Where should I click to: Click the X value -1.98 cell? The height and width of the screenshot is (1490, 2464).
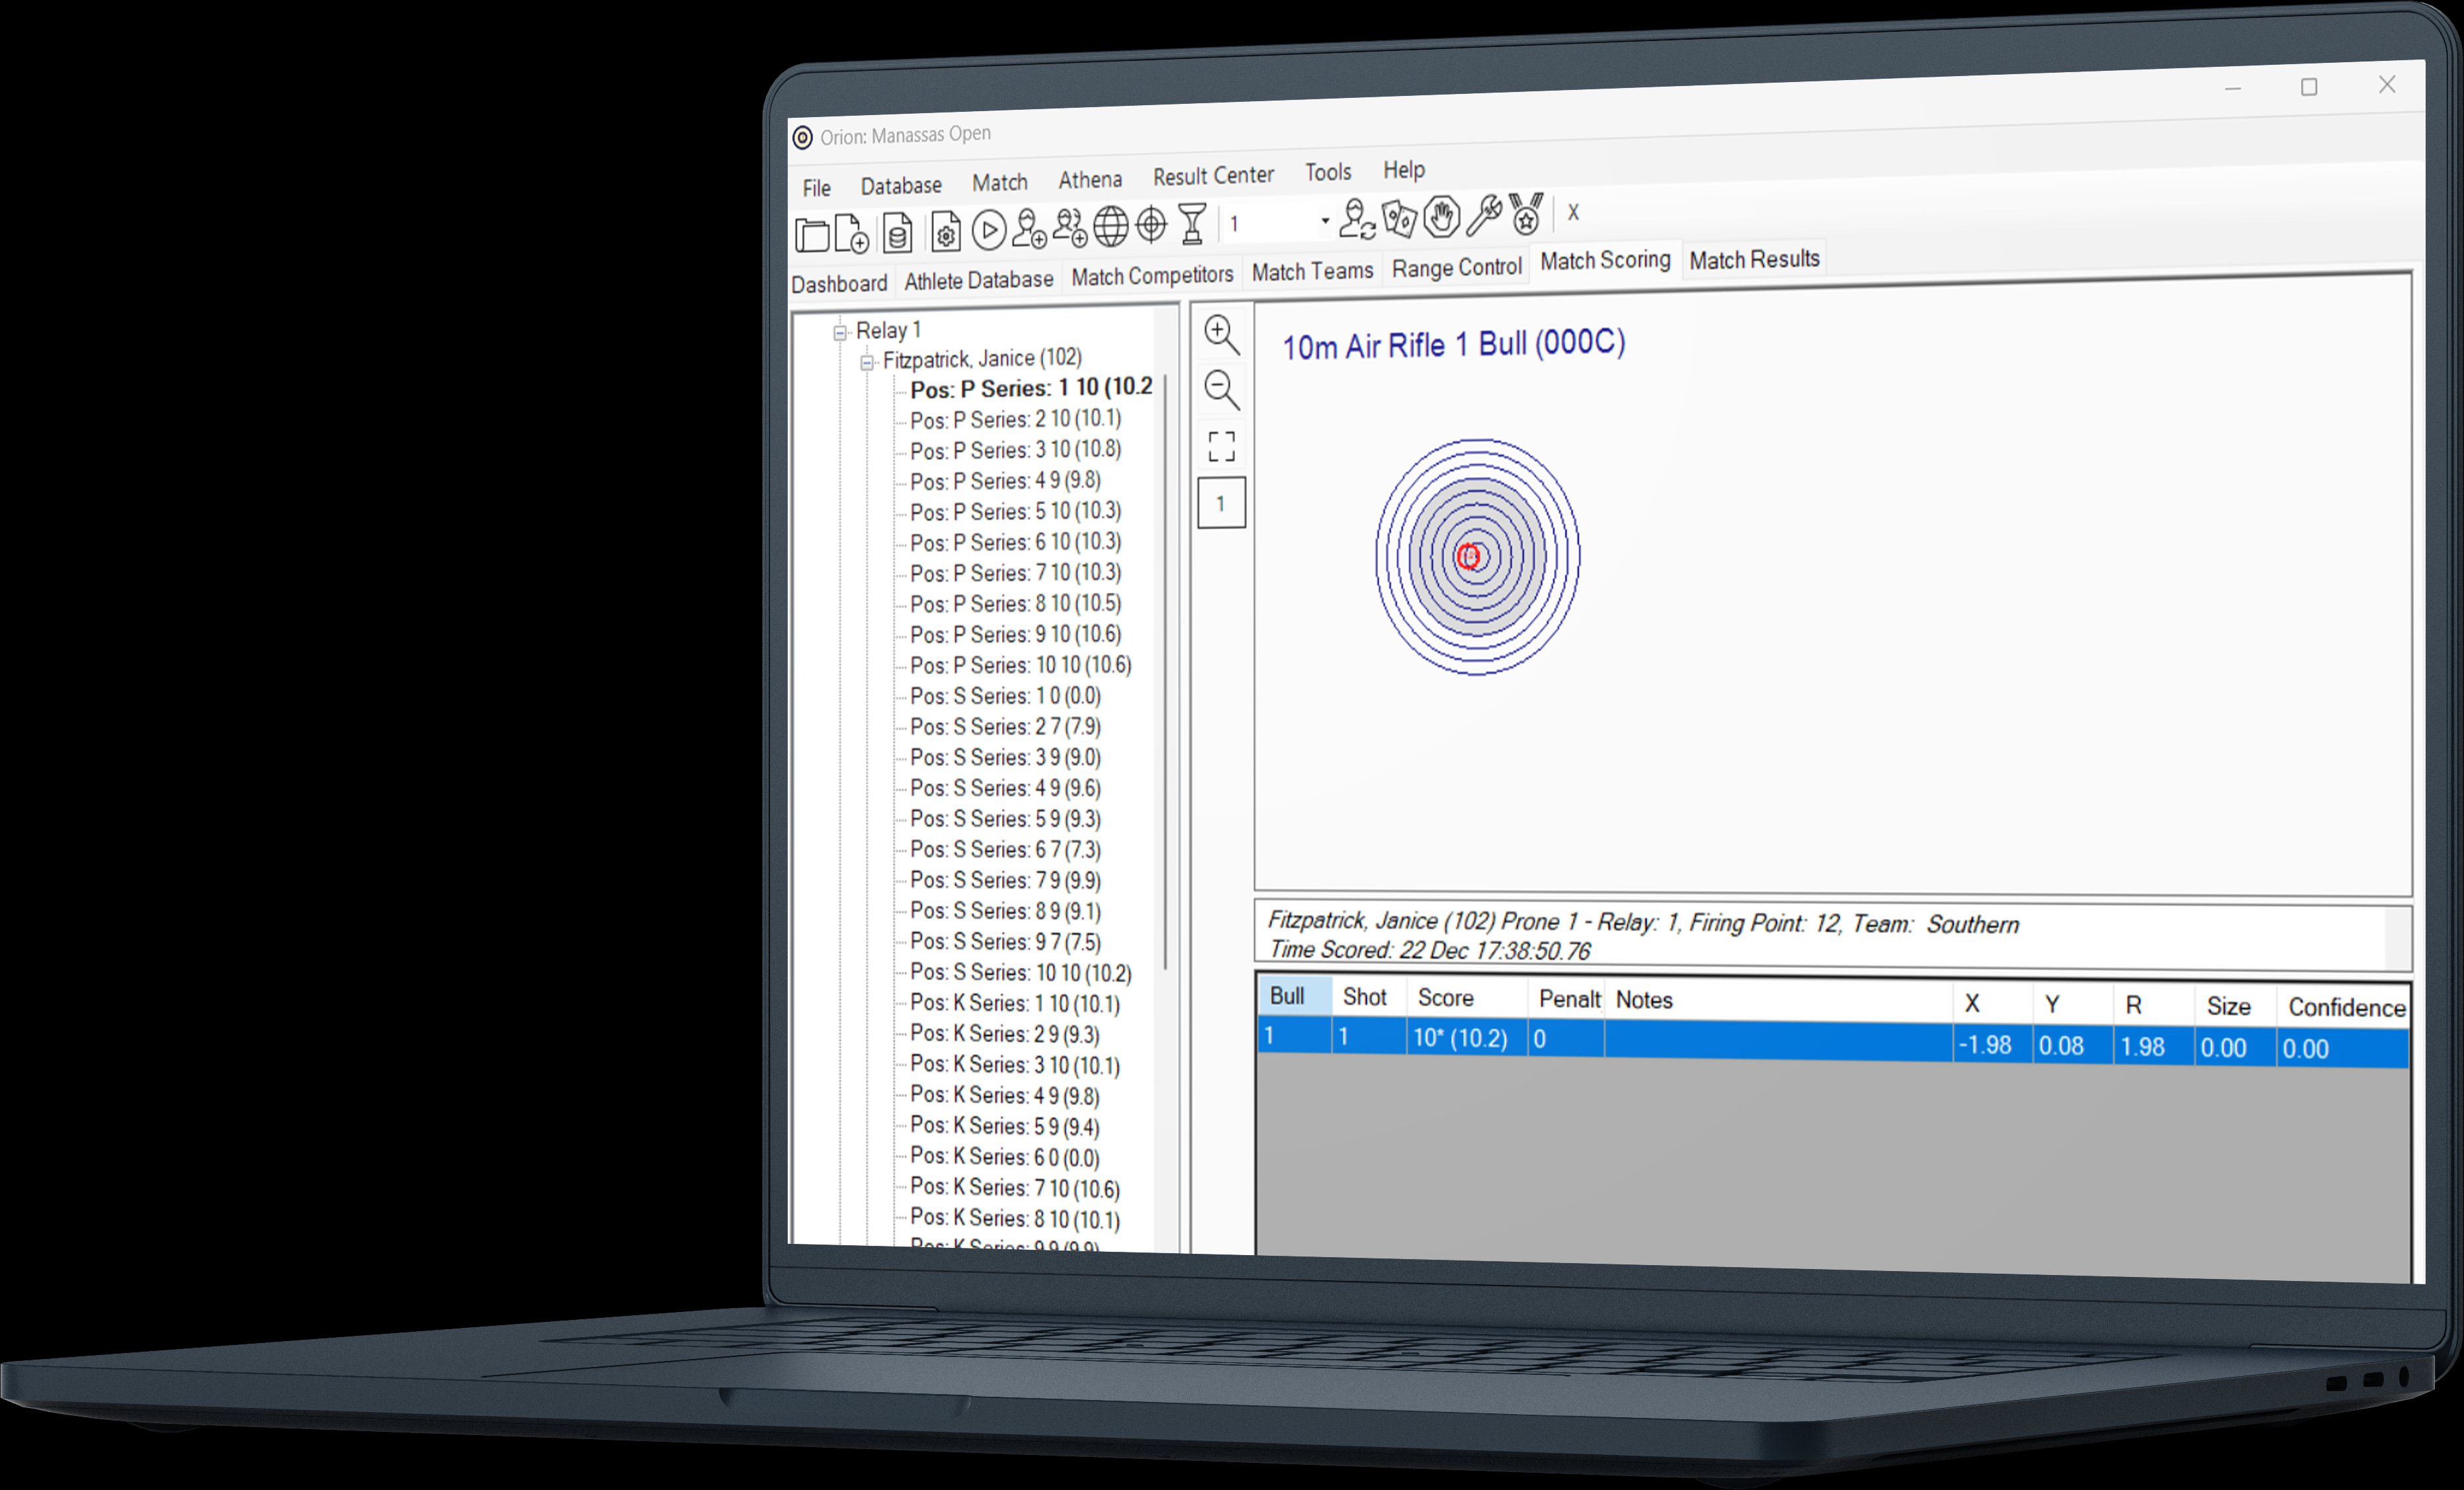pyautogui.click(x=1992, y=1045)
